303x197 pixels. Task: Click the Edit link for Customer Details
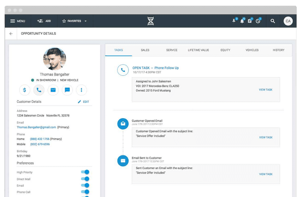86,102
